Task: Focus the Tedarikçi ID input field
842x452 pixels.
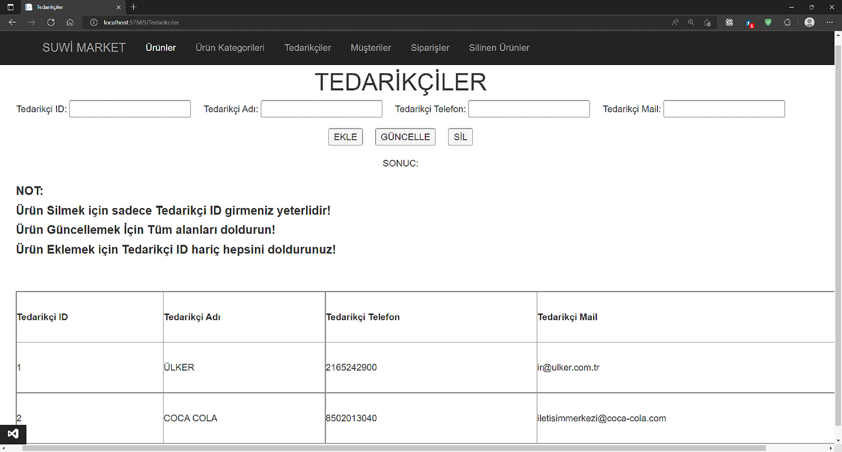Action: [x=130, y=109]
